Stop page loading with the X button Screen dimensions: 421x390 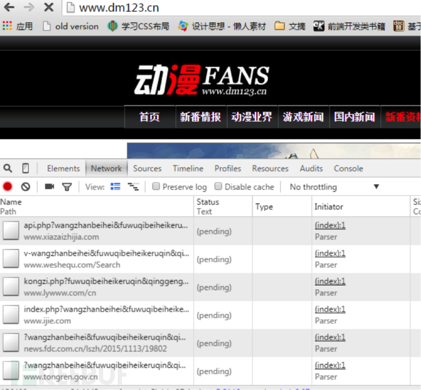pyautogui.click(x=49, y=7)
